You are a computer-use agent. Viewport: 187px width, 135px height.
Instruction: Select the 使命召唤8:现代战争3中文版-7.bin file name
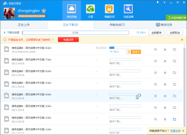[31, 59]
